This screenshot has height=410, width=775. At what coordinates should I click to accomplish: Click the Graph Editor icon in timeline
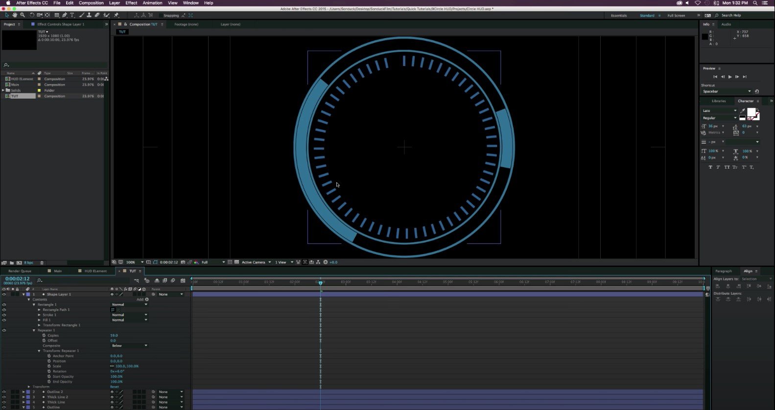(x=183, y=281)
